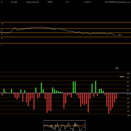Click the SI & MR header text
Image resolution: width=131 pixels, height=131 pixels.
[x=14, y=2]
